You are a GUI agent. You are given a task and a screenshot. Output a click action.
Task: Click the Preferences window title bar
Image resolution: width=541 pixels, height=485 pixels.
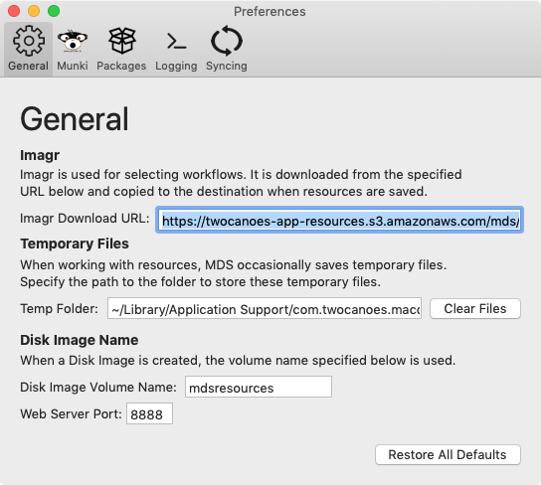click(x=270, y=11)
